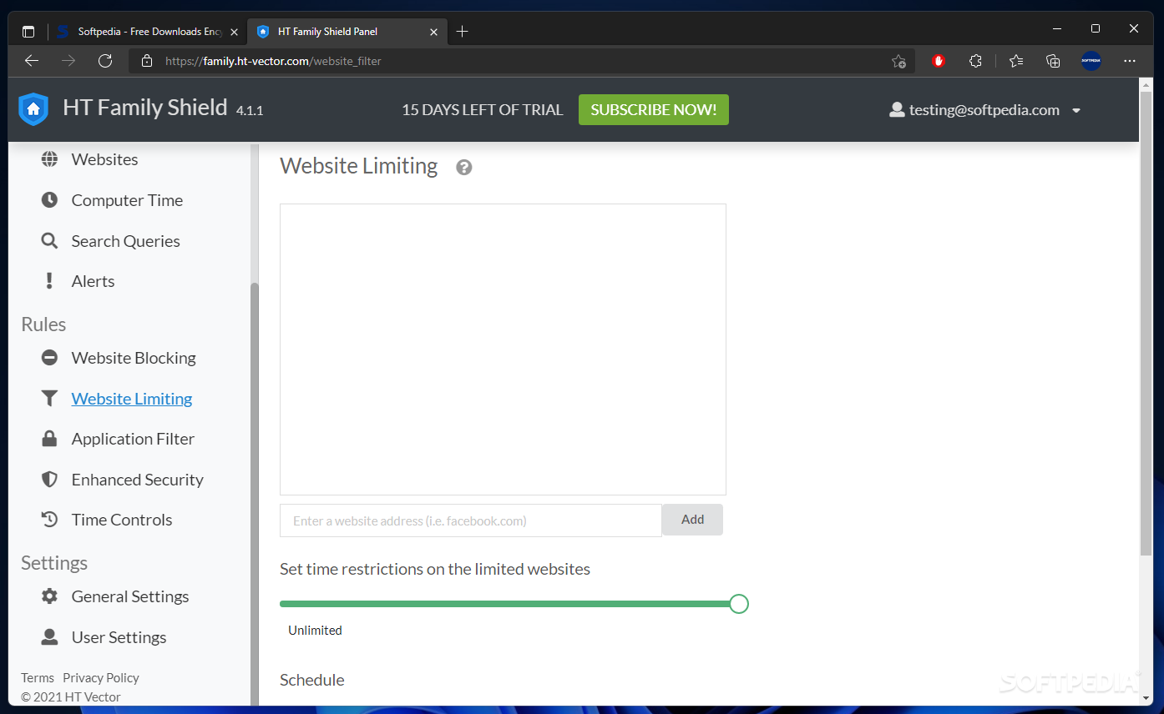This screenshot has height=714, width=1164.
Task: Click the browser address bar URL
Action: coord(273,61)
